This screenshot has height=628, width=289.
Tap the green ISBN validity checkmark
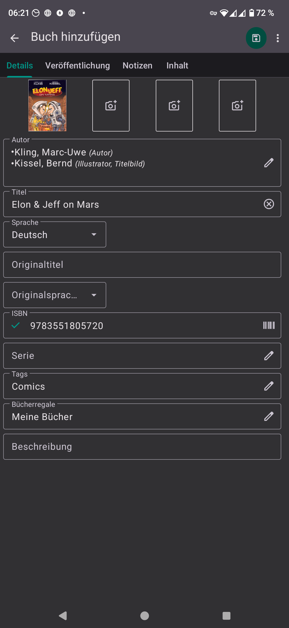[x=16, y=326]
